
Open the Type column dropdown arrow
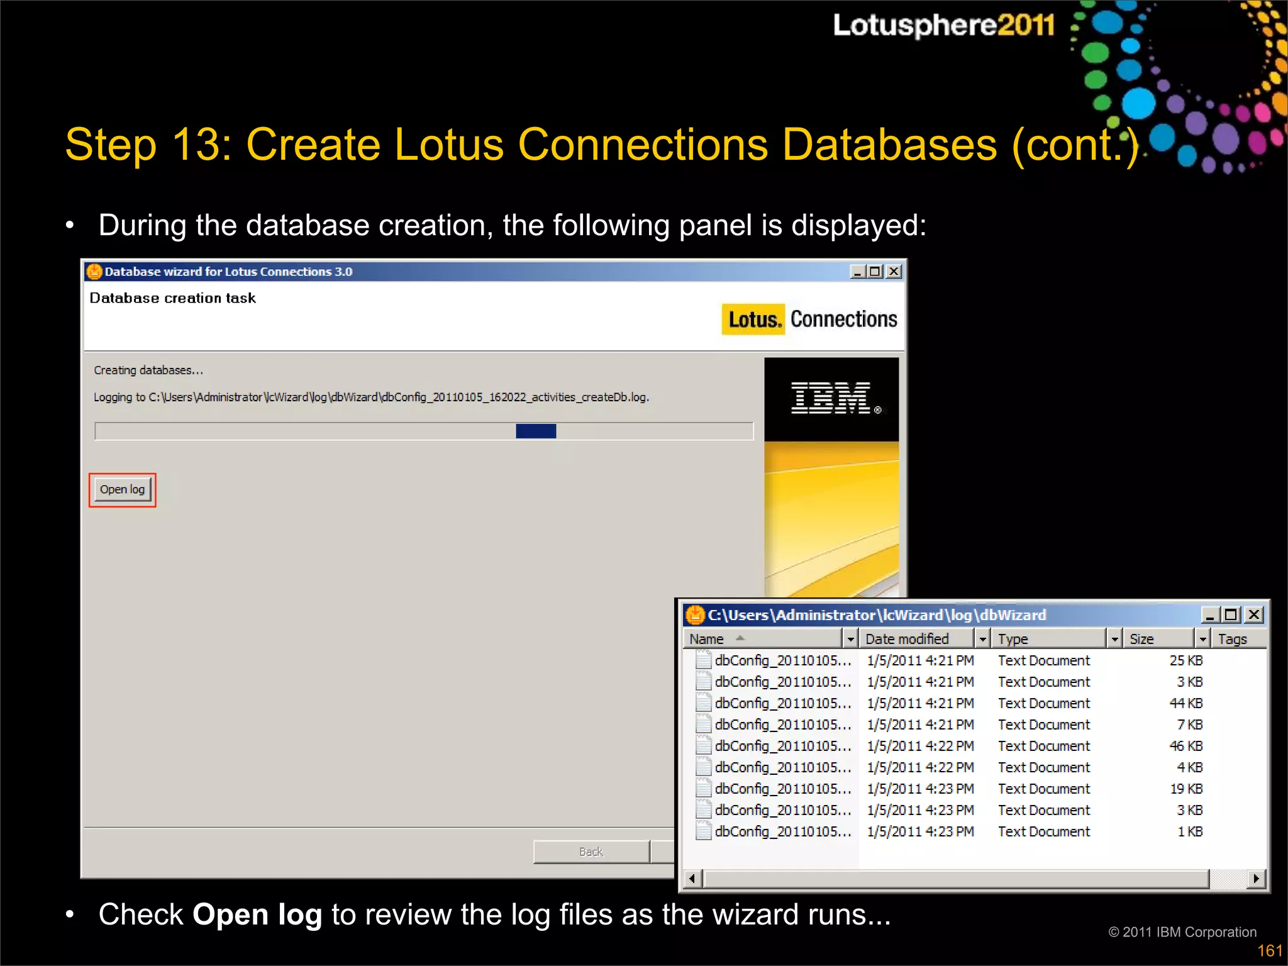point(1114,639)
